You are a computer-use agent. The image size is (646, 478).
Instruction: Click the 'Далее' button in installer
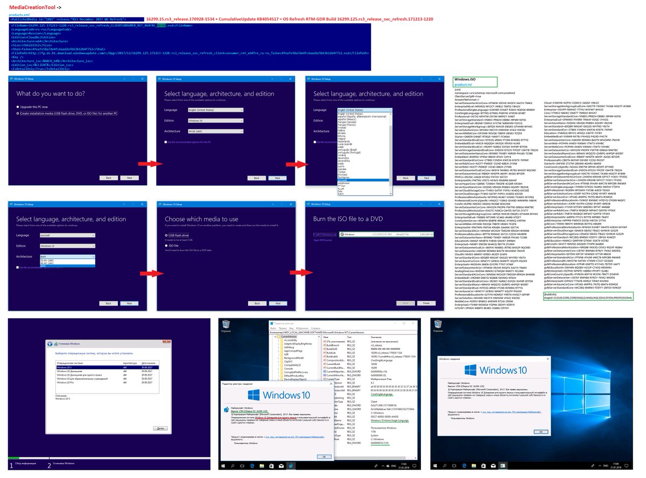(160, 428)
